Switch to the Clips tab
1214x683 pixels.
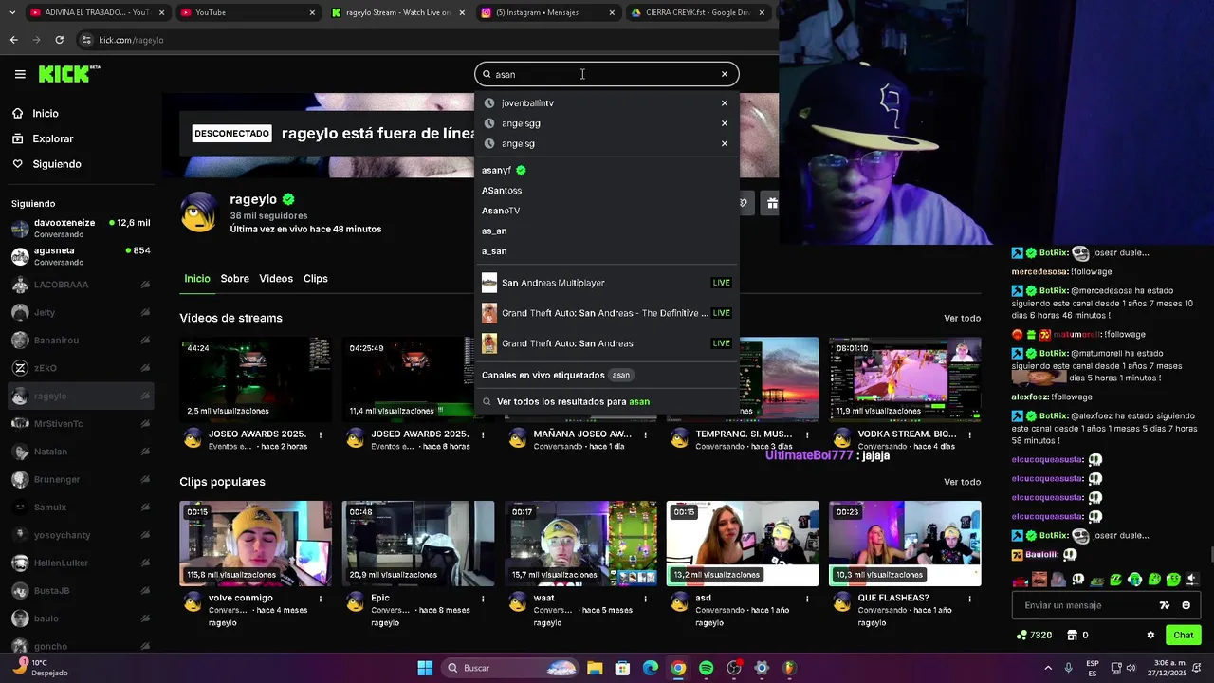click(x=315, y=278)
